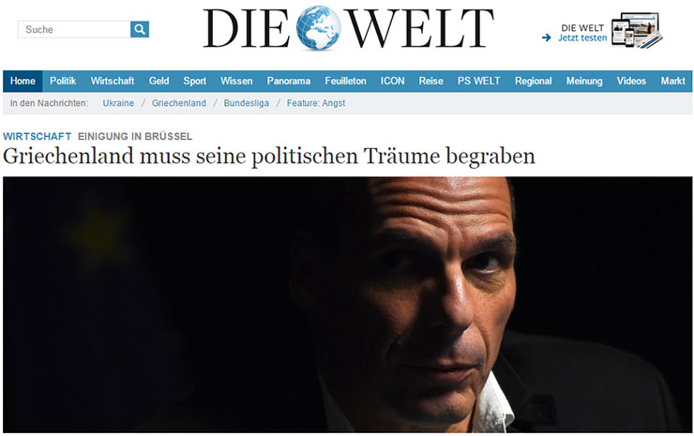This screenshot has height=436, width=694.
Task: Click the devices image for DIE WELT trial
Action: (637, 30)
